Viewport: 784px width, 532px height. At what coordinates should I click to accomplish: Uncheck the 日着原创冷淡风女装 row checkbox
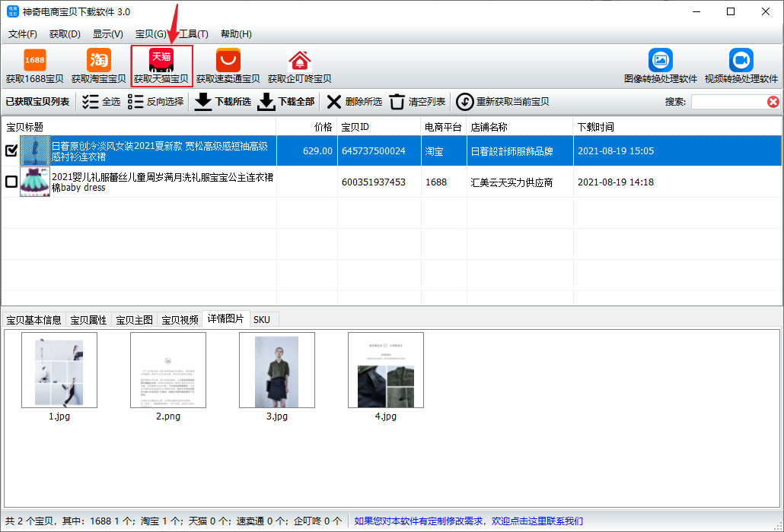11,150
